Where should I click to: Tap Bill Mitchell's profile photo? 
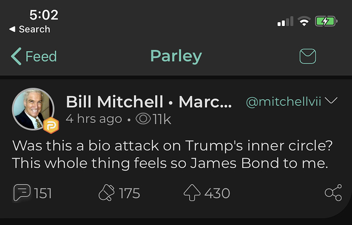[x=33, y=108]
